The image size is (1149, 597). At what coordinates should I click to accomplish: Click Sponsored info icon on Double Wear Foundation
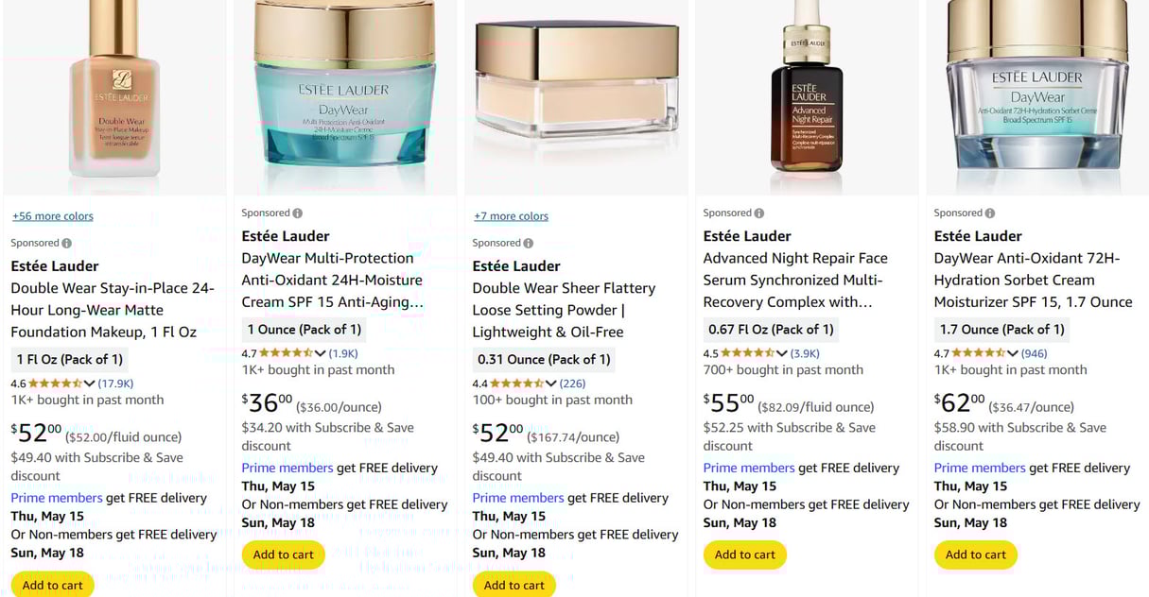point(67,244)
